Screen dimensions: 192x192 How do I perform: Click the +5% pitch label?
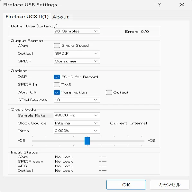(151, 140)
